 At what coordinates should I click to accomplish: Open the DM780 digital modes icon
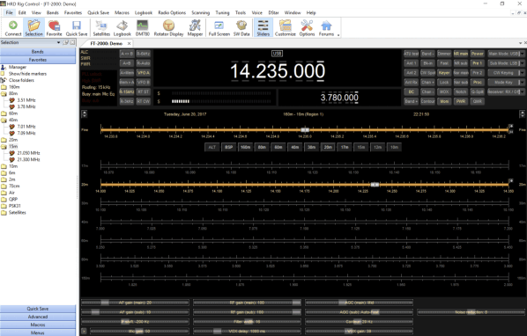(142, 28)
